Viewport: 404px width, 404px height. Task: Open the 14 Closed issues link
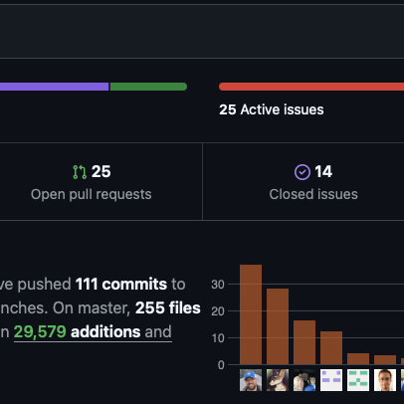[x=313, y=182]
